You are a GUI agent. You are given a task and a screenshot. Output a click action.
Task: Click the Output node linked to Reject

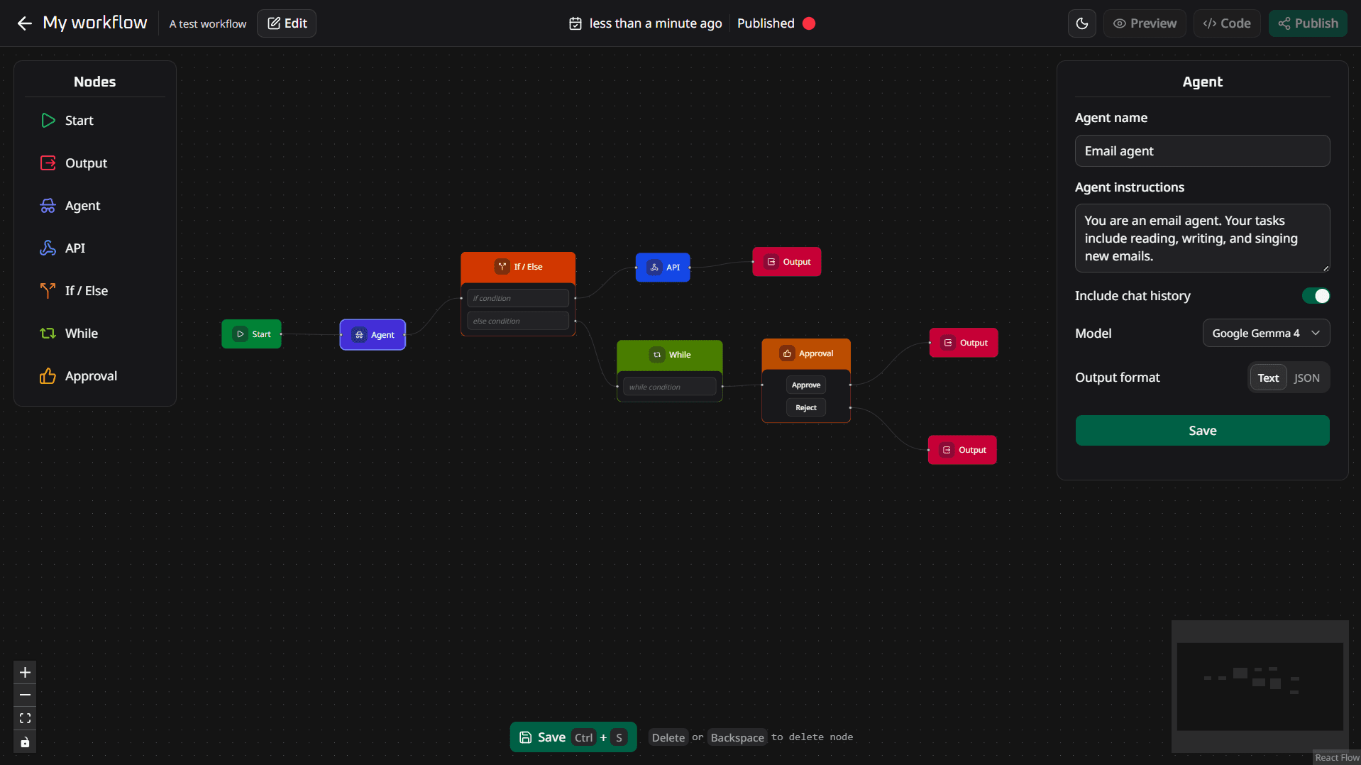962,450
